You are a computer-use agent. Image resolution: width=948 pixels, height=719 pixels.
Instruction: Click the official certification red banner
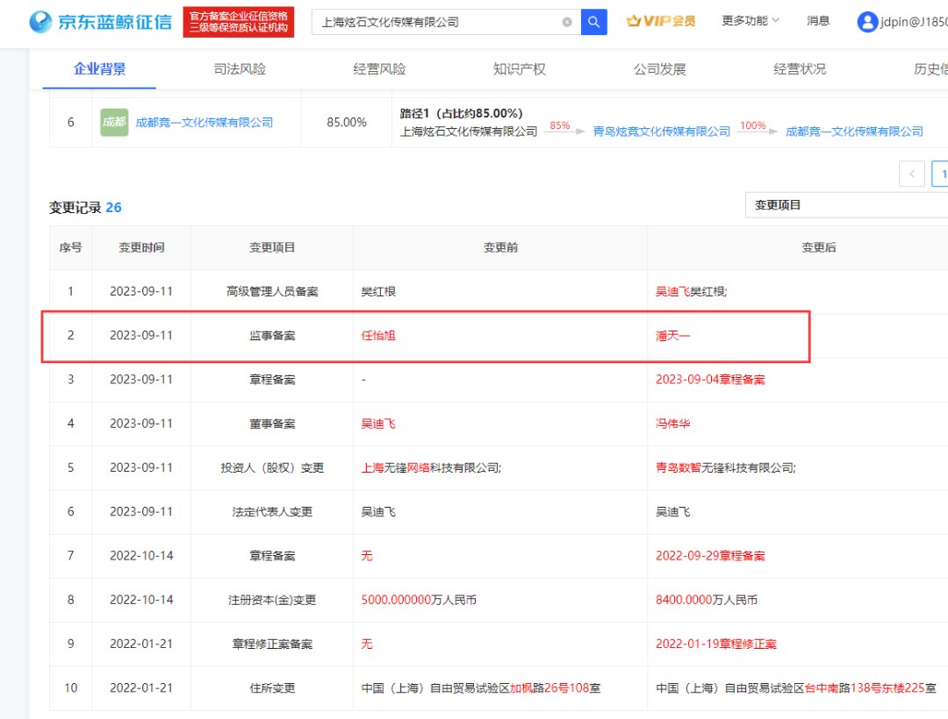point(238,22)
